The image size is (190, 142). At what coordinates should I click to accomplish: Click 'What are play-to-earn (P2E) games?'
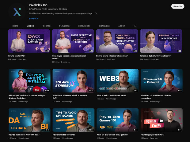(112, 135)
